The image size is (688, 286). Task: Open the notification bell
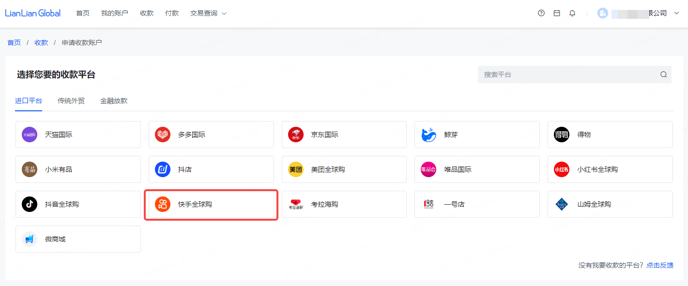point(572,13)
